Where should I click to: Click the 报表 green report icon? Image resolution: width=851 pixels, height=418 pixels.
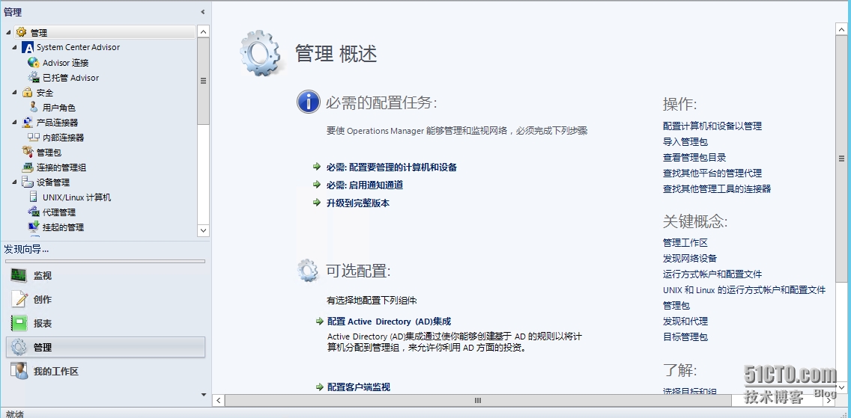tap(19, 323)
